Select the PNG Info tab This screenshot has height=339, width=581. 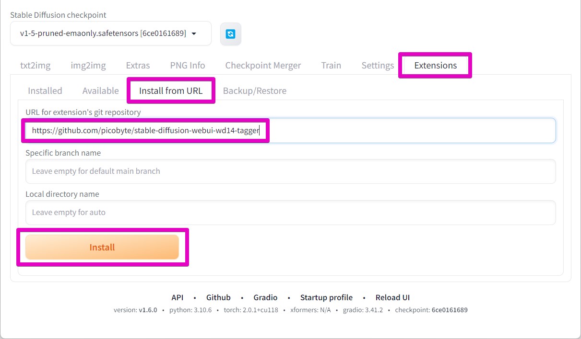[x=188, y=66]
